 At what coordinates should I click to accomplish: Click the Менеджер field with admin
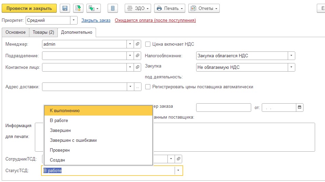click(x=84, y=44)
